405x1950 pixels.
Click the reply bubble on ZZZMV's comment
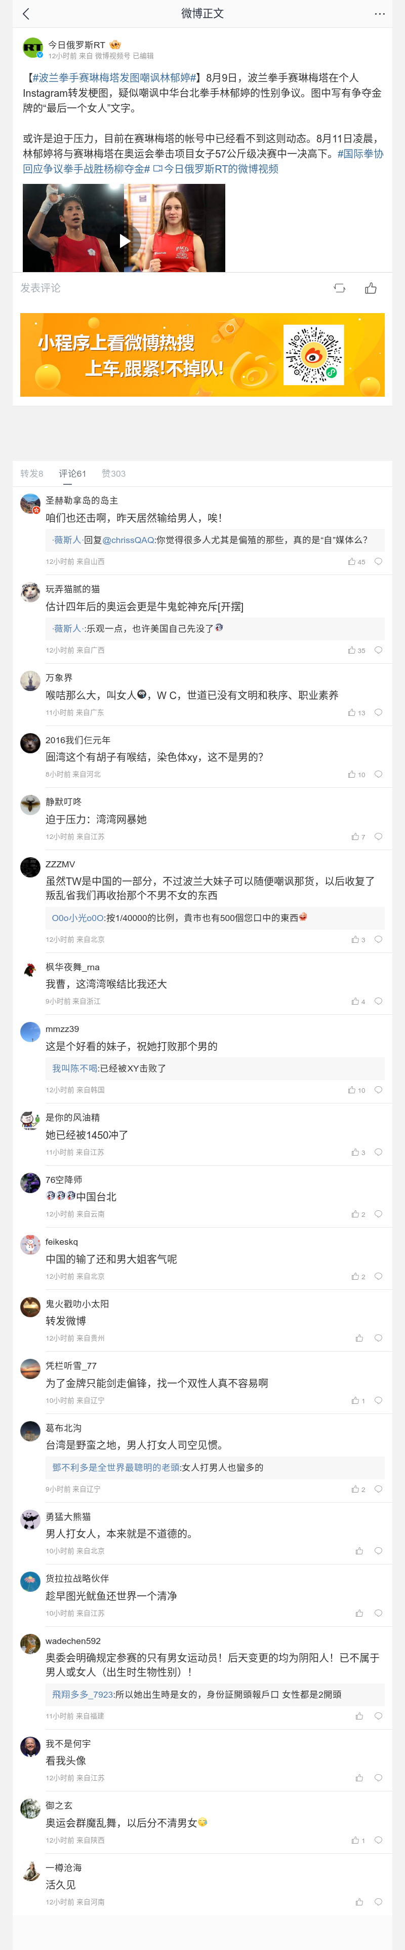[379, 939]
